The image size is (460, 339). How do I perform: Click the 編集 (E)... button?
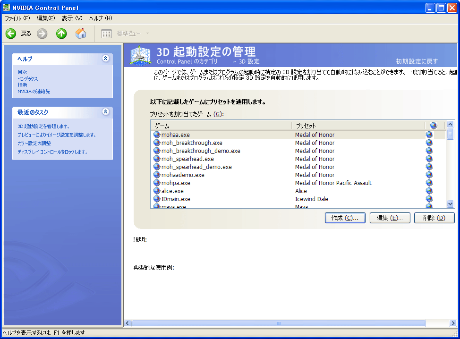[390, 218]
